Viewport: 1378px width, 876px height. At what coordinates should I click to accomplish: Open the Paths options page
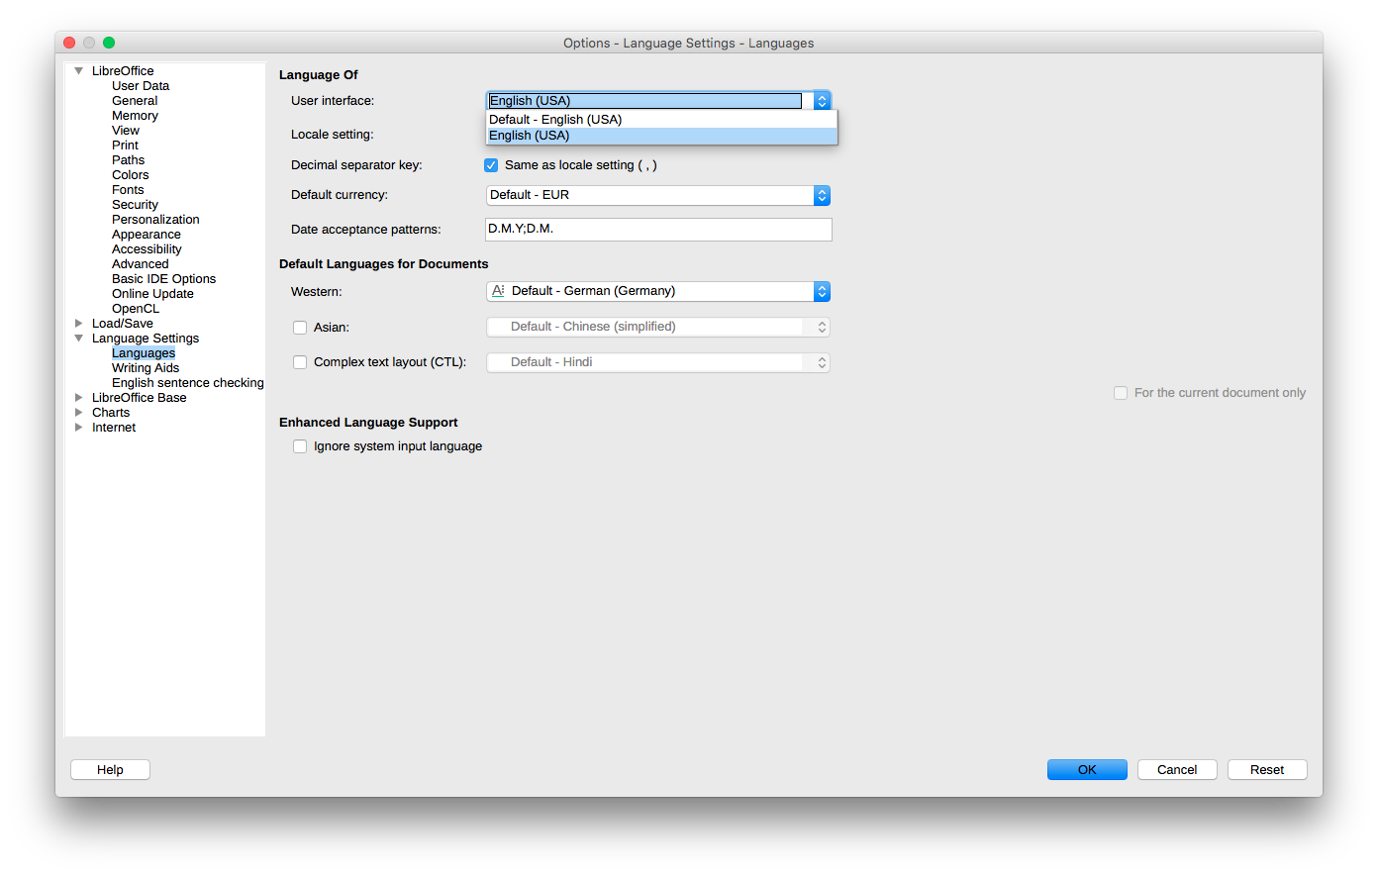tap(128, 160)
